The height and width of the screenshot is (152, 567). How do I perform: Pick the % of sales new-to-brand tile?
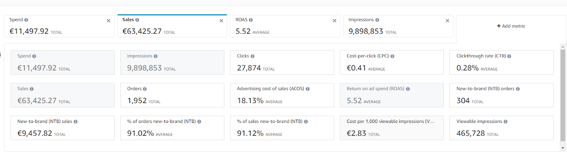click(x=282, y=128)
